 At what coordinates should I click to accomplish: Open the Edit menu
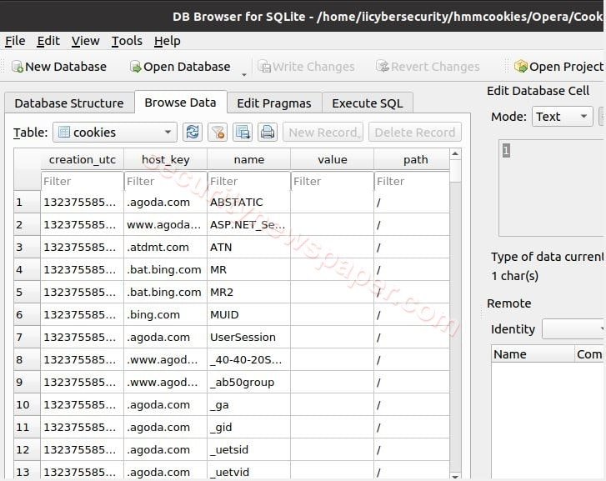[48, 41]
